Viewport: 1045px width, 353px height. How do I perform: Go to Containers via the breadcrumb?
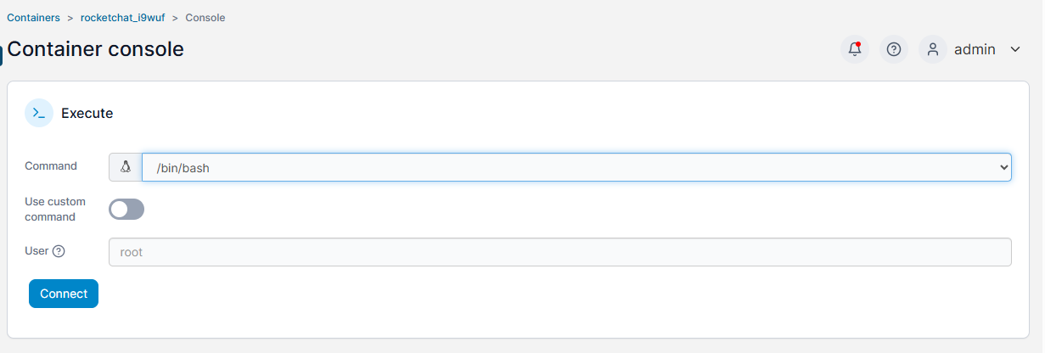click(33, 17)
